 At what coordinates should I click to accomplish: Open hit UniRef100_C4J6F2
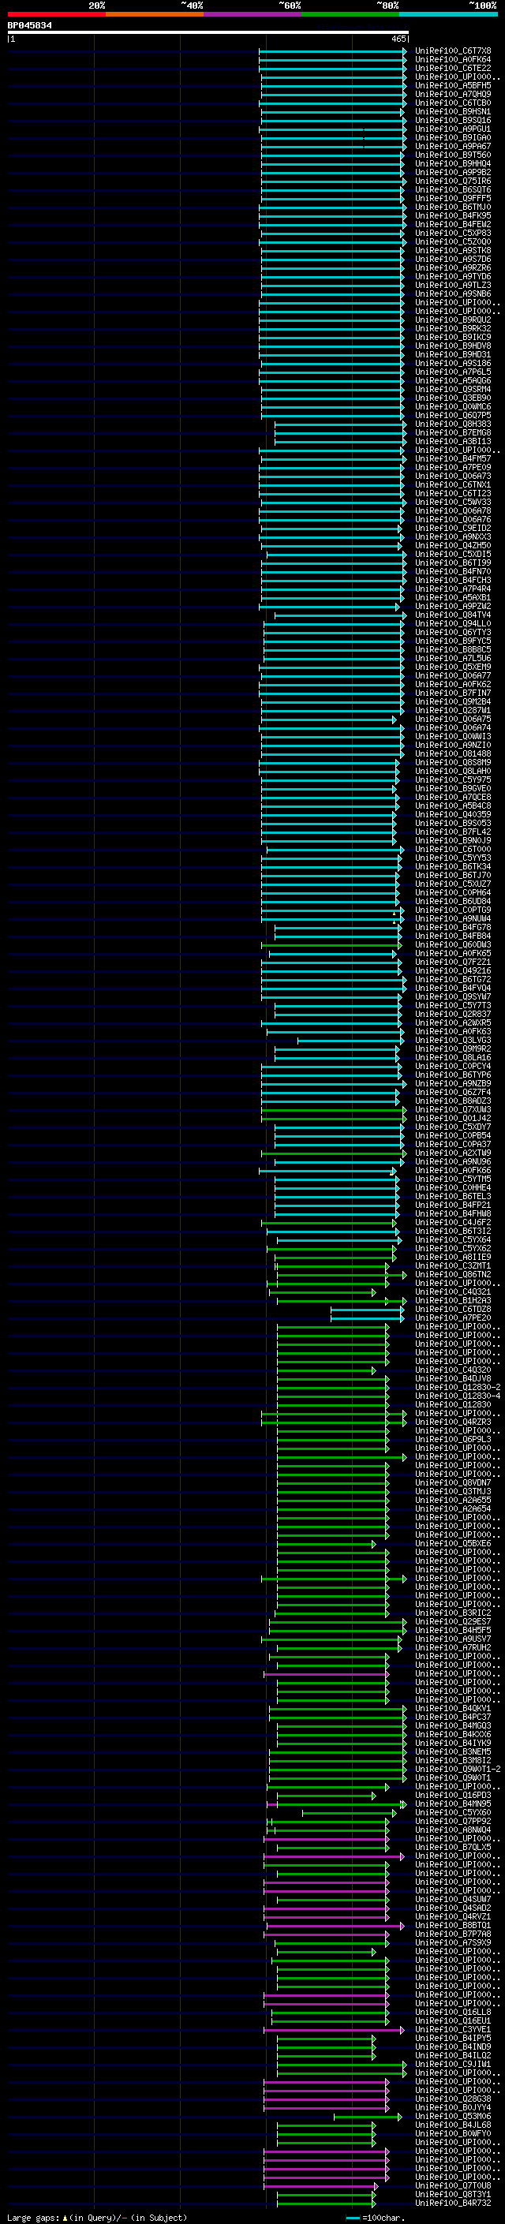[x=452, y=1221]
